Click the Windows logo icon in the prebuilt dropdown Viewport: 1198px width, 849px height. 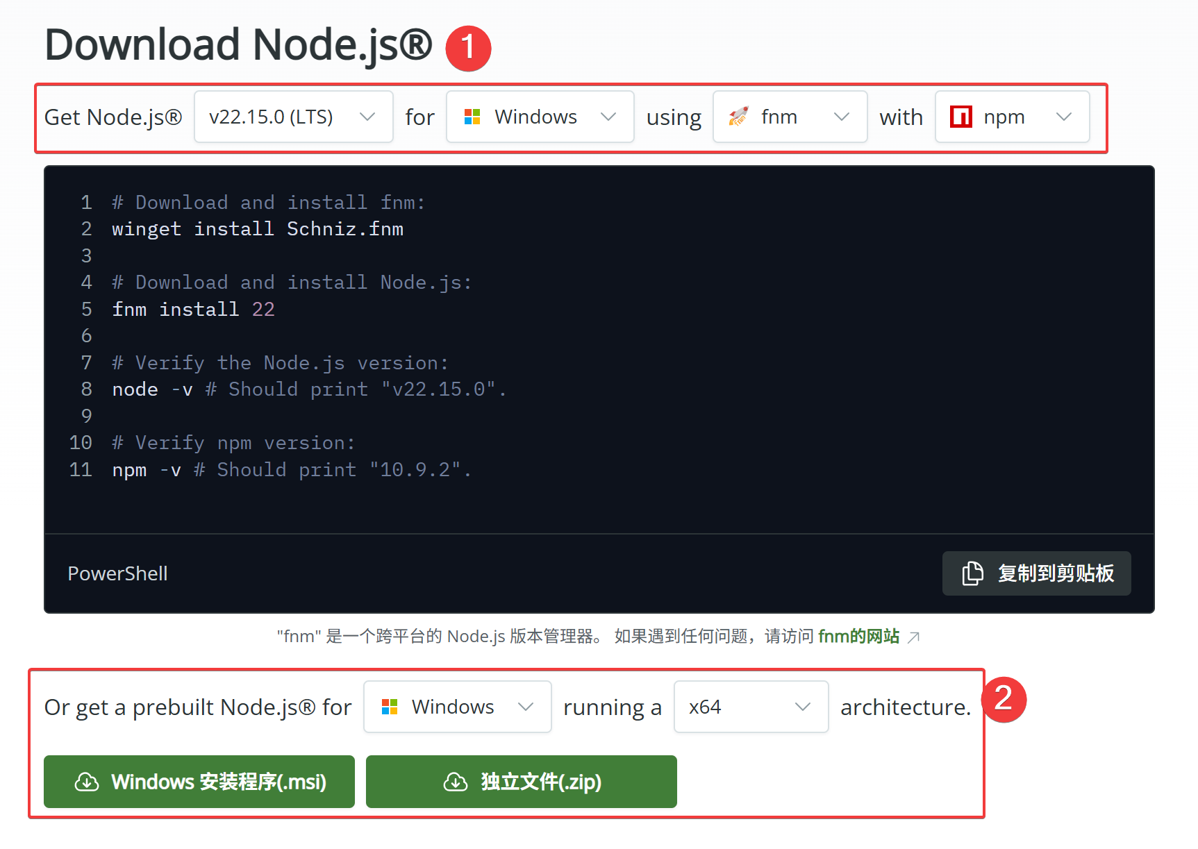pyautogui.click(x=390, y=707)
